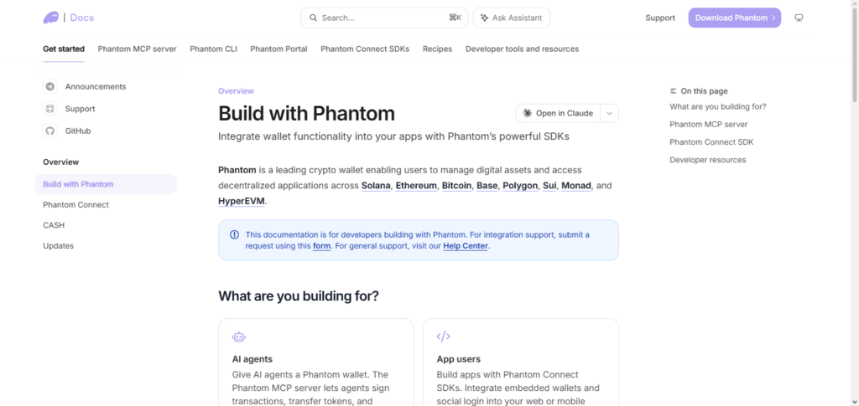Screen dimensions: 859x406
Task: Click the search magnifier icon
Action: pos(314,18)
